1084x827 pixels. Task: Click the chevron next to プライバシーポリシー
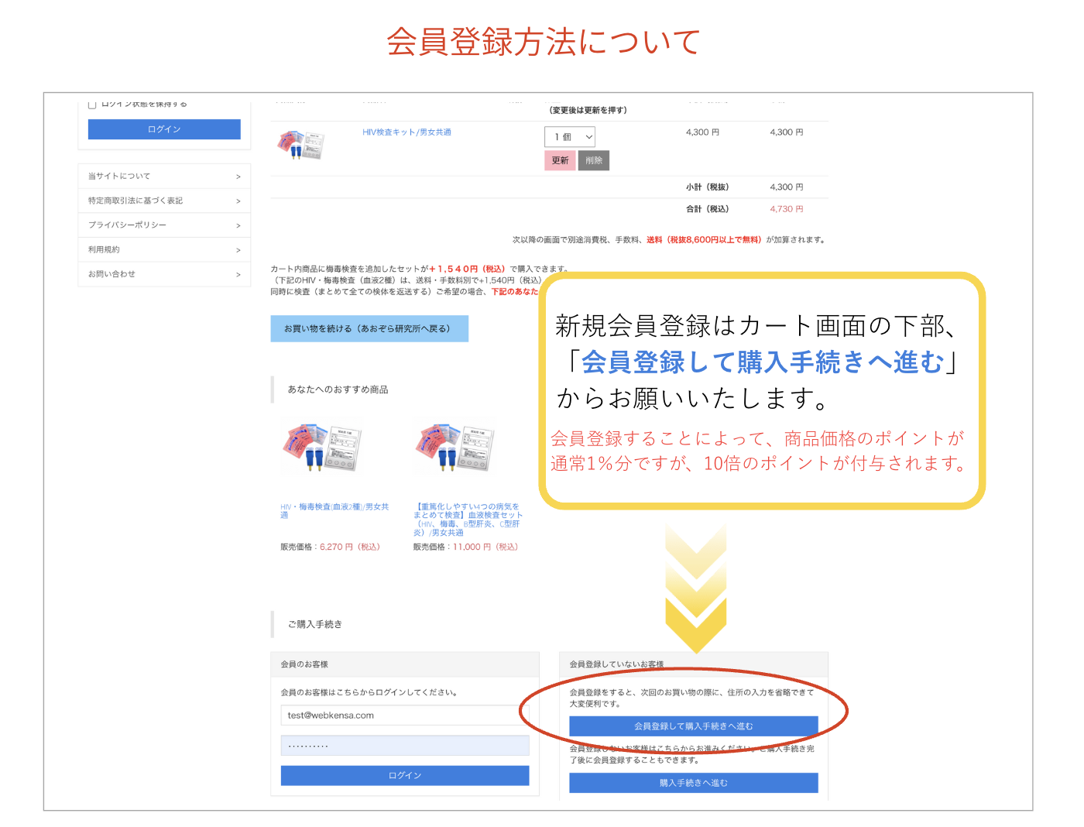238,225
